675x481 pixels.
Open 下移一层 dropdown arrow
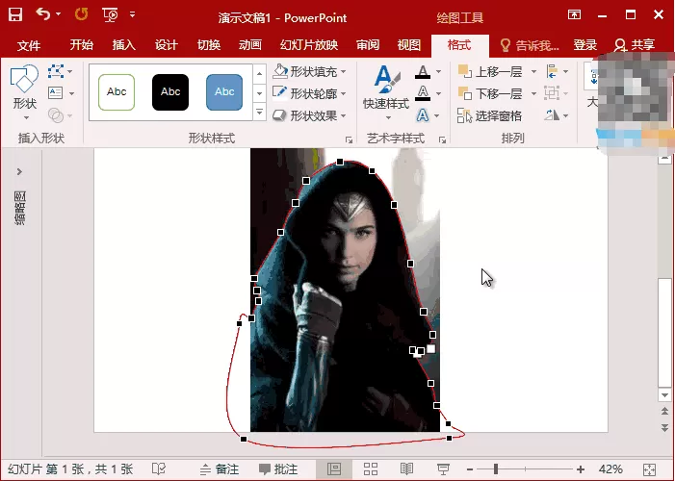click(x=533, y=93)
